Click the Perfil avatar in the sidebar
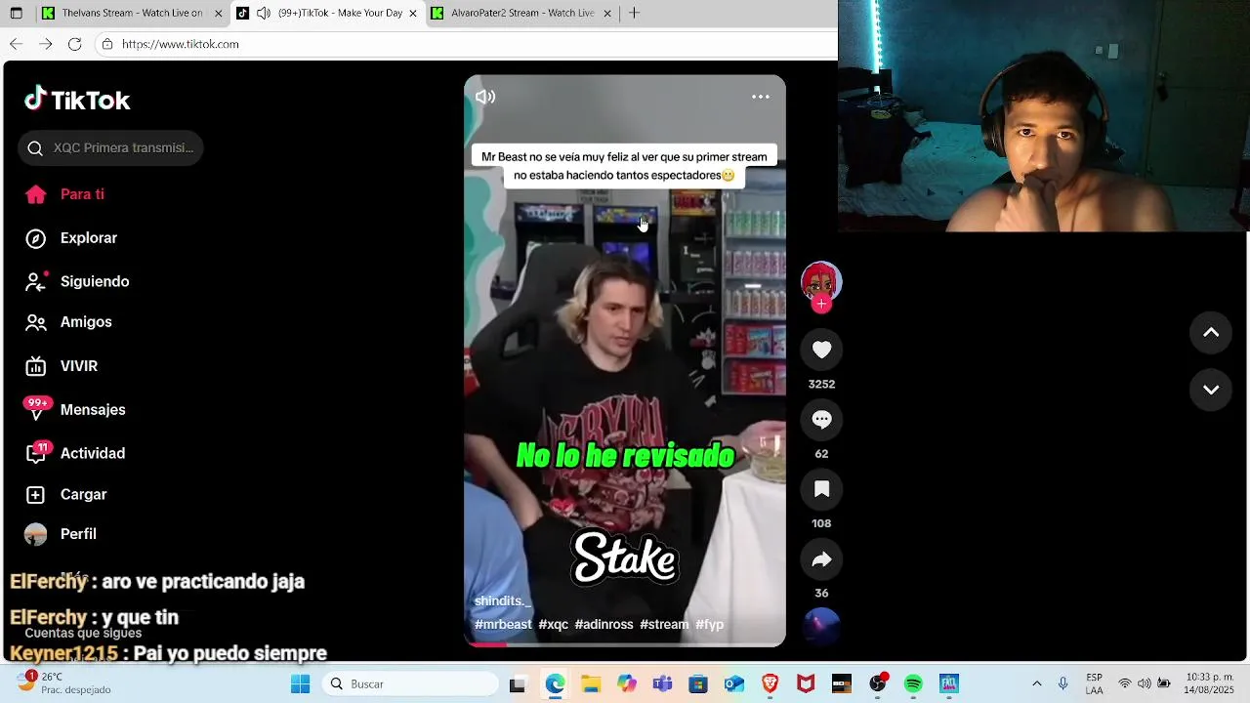1250x703 pixels. [x=36, y=534]
